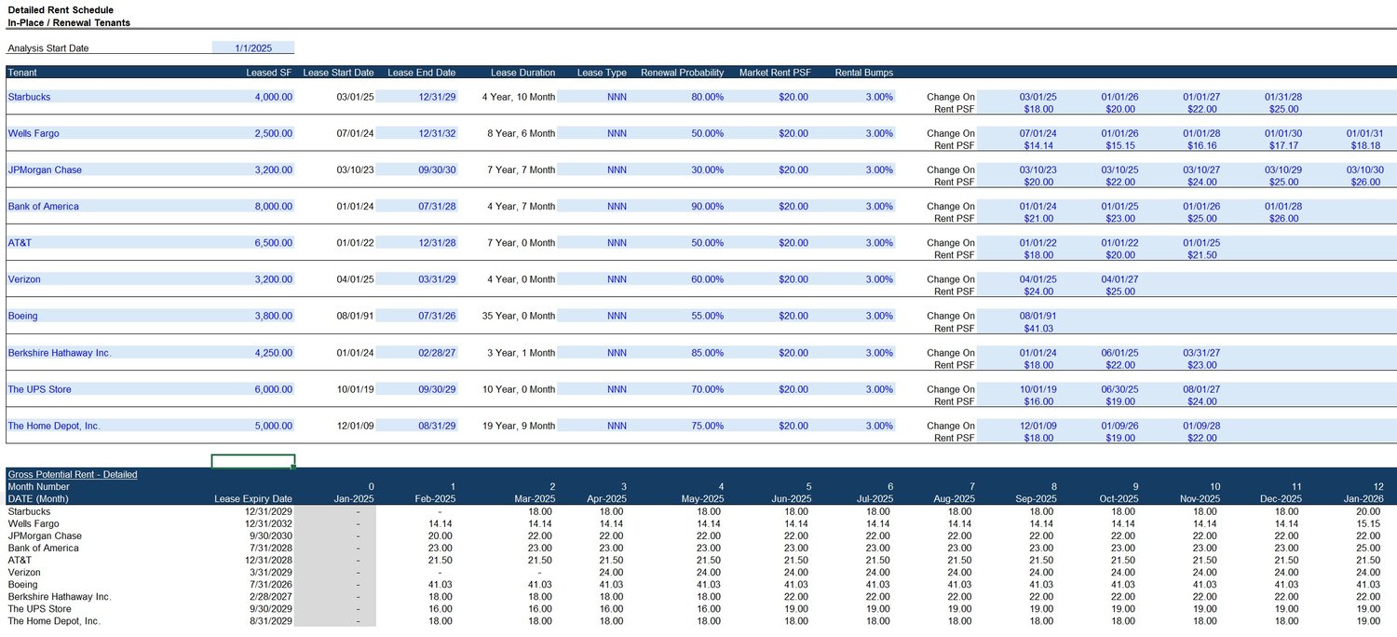The image size is (1397, 637).
Task: Click the Jan-2025 month header
Action: (x=355, y=499)
